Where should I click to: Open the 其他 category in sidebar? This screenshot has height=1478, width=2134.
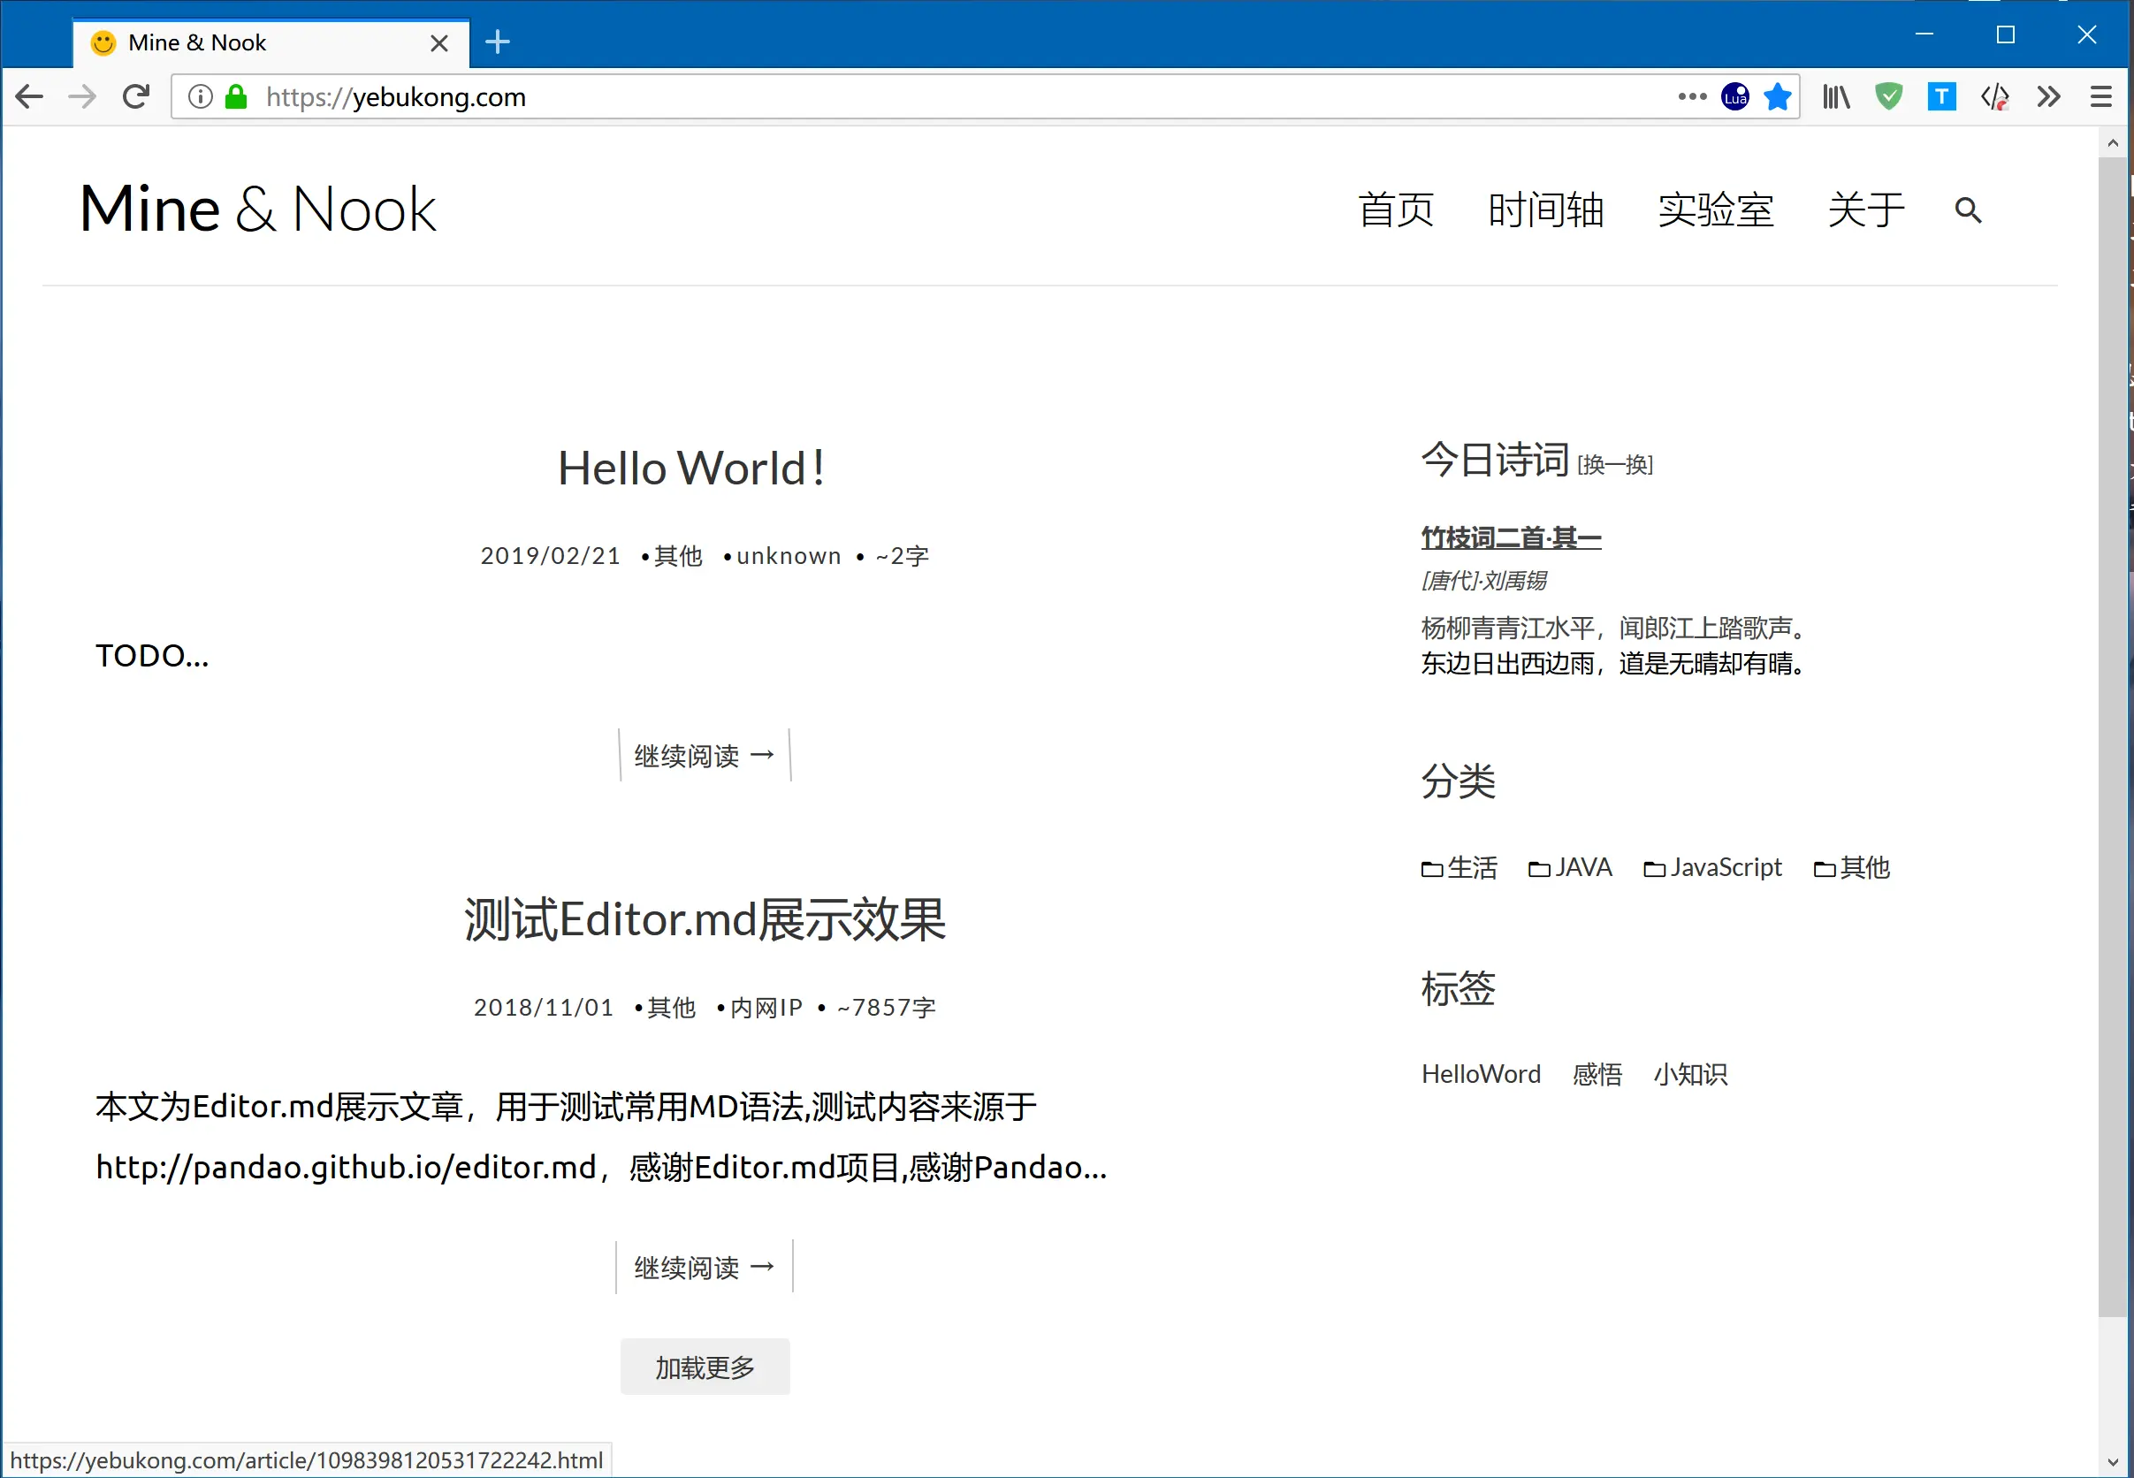pyautogui.click(x=1851, y=868)
